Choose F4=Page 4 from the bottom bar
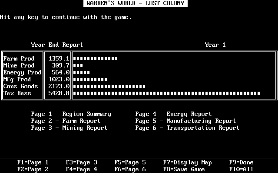The height and width of the screenshot is (173, 278). point(81,169)
